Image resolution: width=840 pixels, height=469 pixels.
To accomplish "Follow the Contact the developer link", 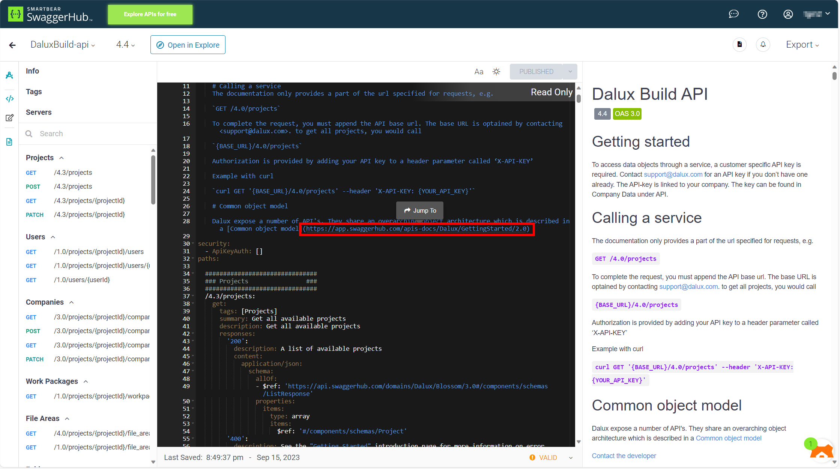I will point(624,455).
